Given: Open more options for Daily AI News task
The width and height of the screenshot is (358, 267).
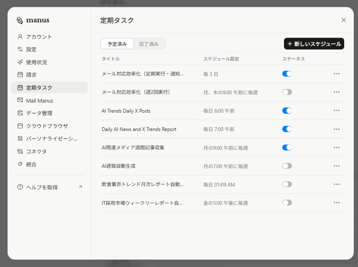Looking at the screenshot, I should [x=337, y=129].
